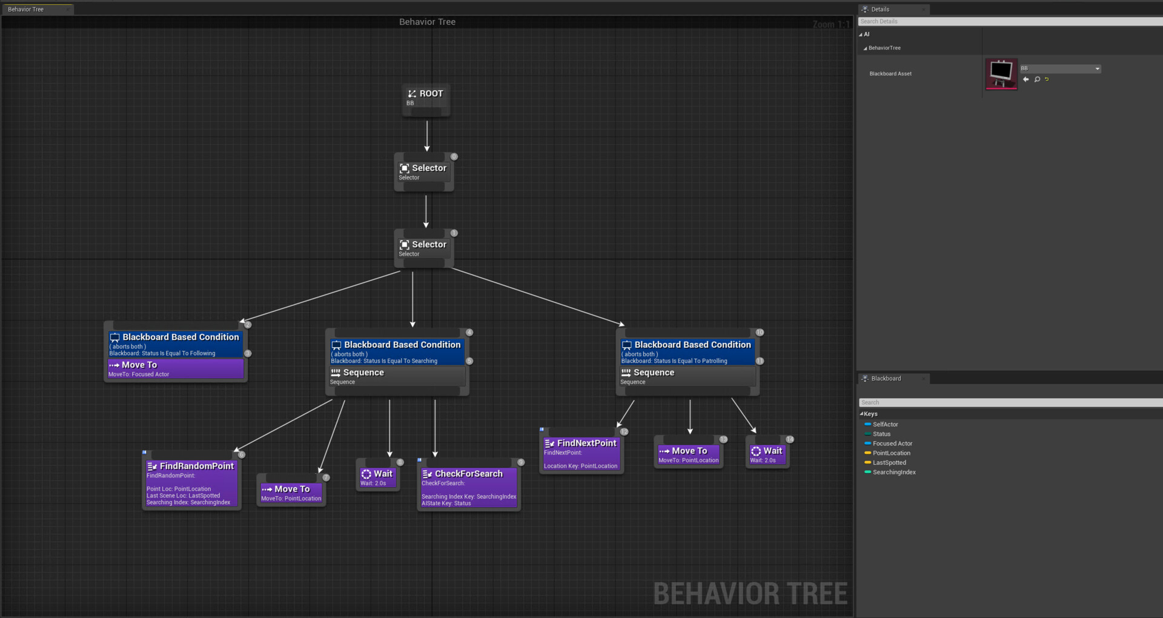
Task: Click the yellow reset-to-default arrow for Blackboard Asset
Action: pos(1047,79)
